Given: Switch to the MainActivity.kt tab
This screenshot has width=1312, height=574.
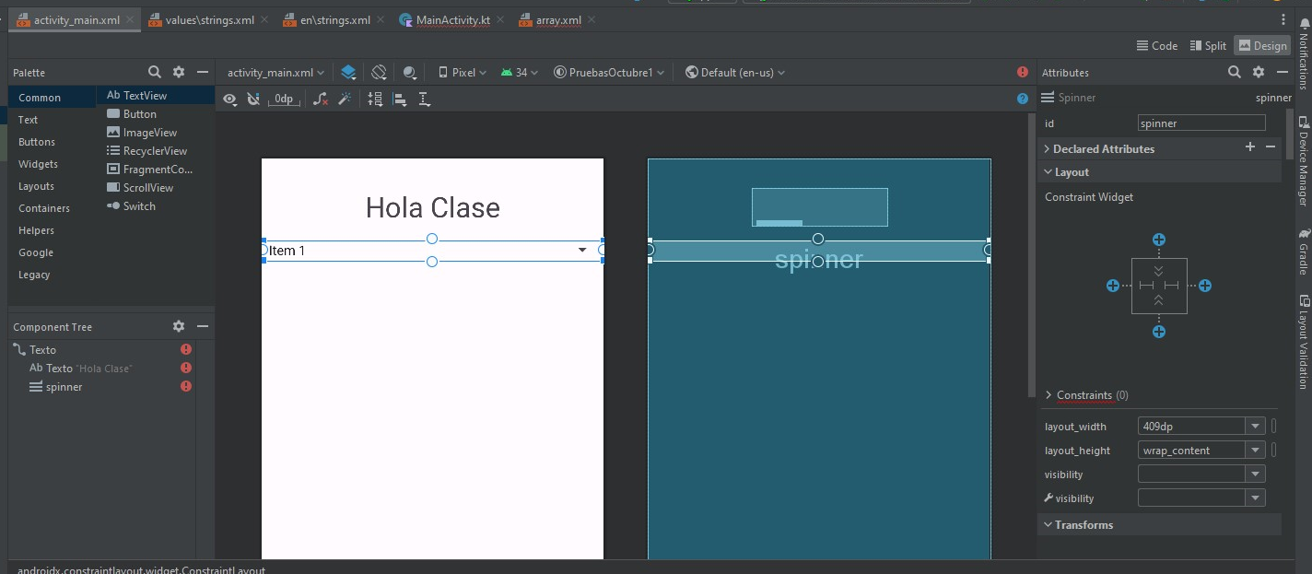Looking at the screenshot, I should (452, 20).
